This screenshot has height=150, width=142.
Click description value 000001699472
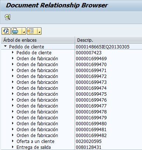[91, 76]
